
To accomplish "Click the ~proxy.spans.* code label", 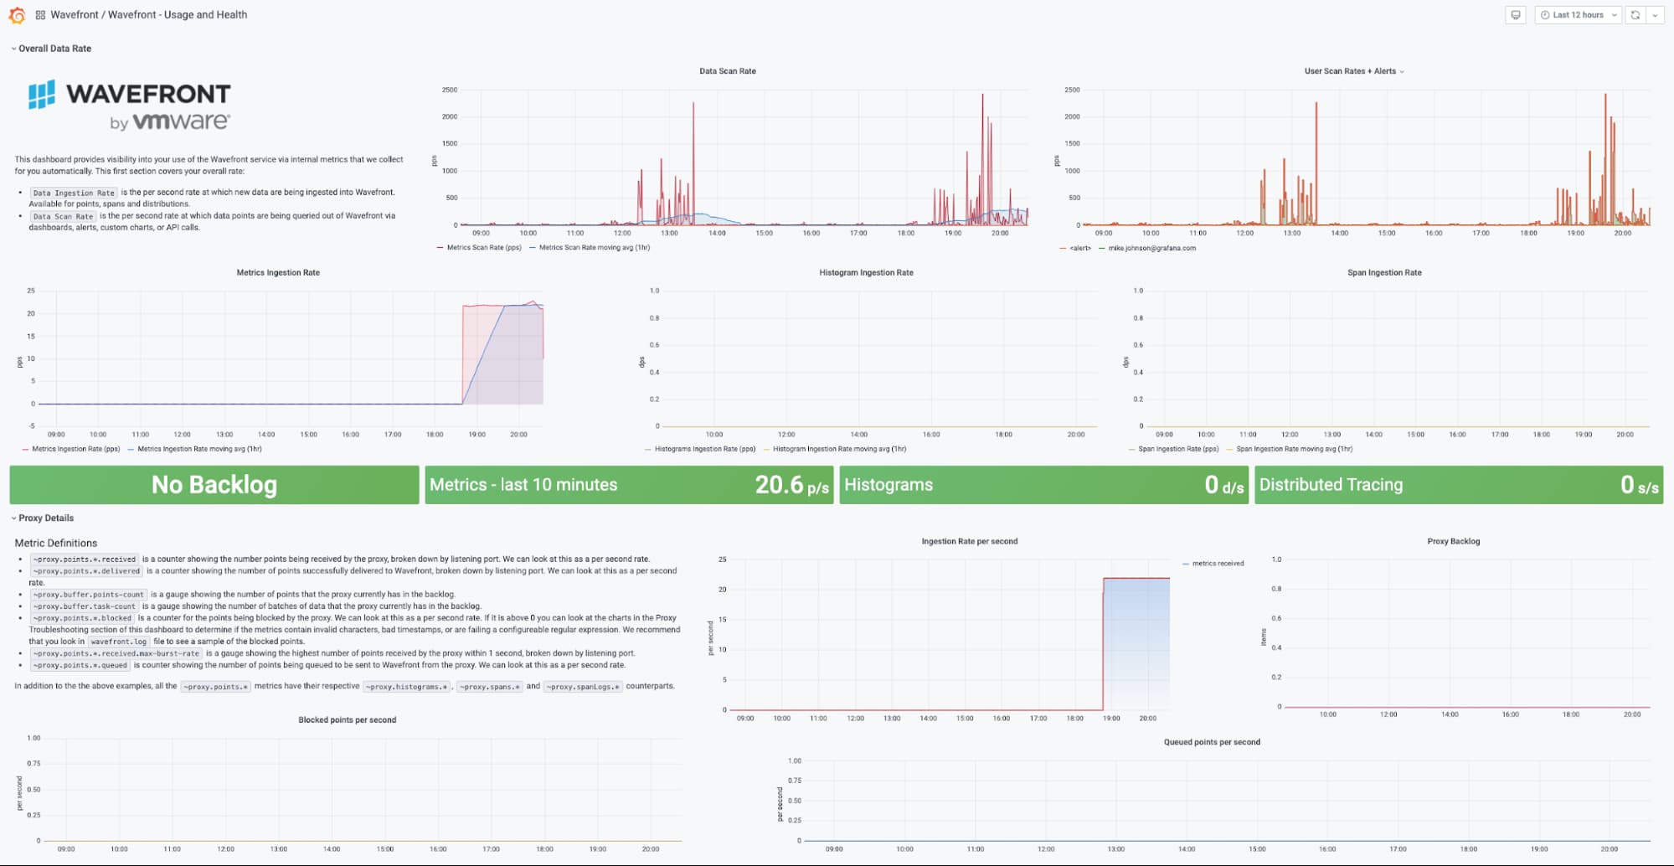I will tap(489, 687).
